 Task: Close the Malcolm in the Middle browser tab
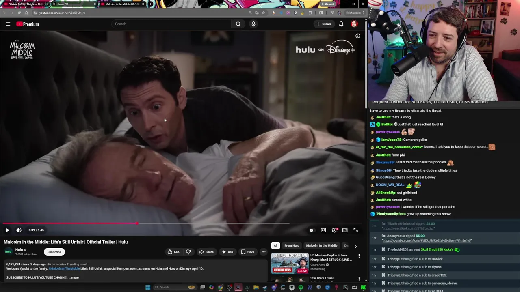click(x=143, y=4)
